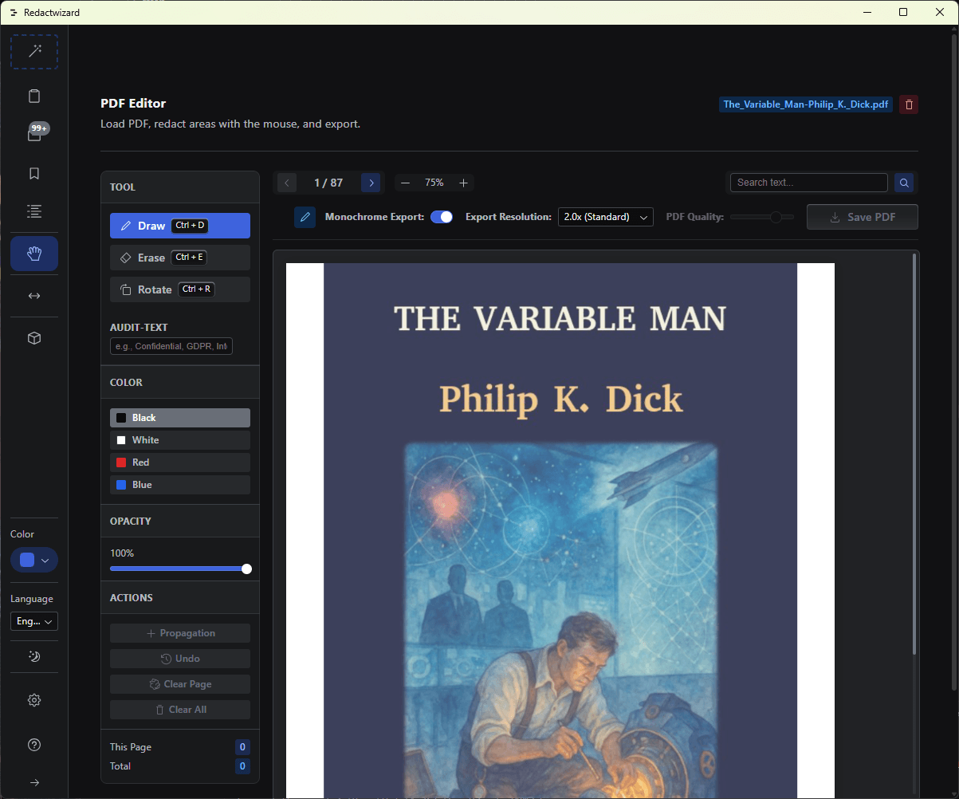Click the Clear All button
Image resolution: width=959 pixels, height=799 pixels.
[x=180, y=710]
